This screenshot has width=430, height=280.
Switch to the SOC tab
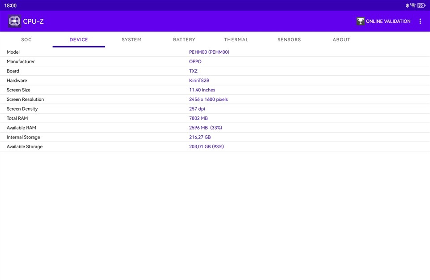point(26,39)
